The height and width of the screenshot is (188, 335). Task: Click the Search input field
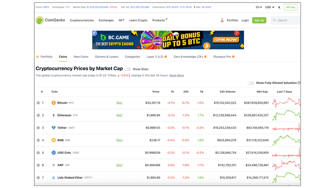(x=287, y=20)
